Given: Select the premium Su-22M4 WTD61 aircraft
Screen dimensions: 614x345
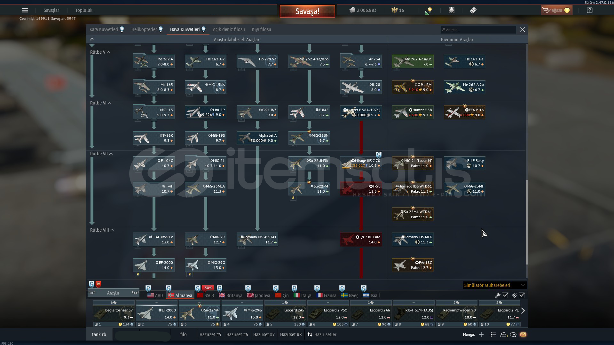Looking at the screenshot, I should pyautogui.click(x=413, y=214).
